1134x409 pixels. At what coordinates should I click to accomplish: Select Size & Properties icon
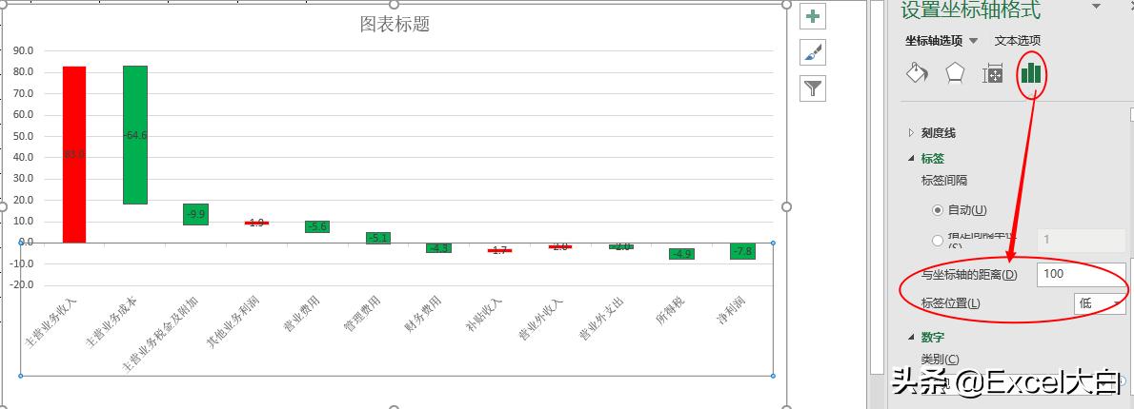992,73
